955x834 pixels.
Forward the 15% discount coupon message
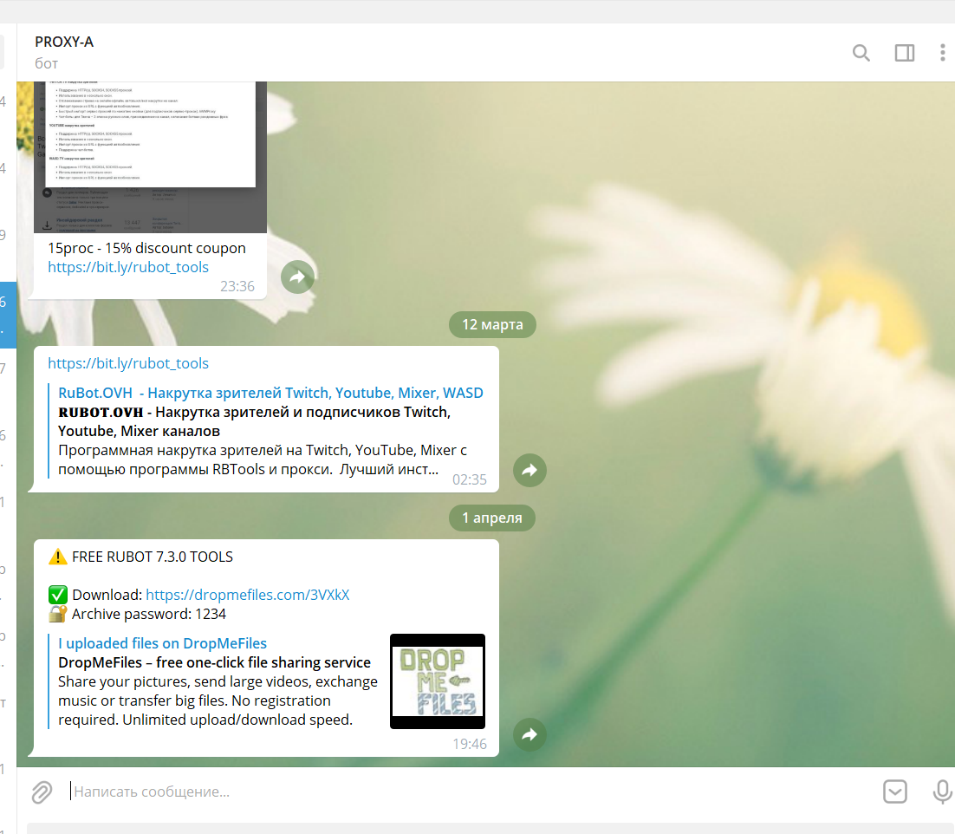[x=297, y=277]
